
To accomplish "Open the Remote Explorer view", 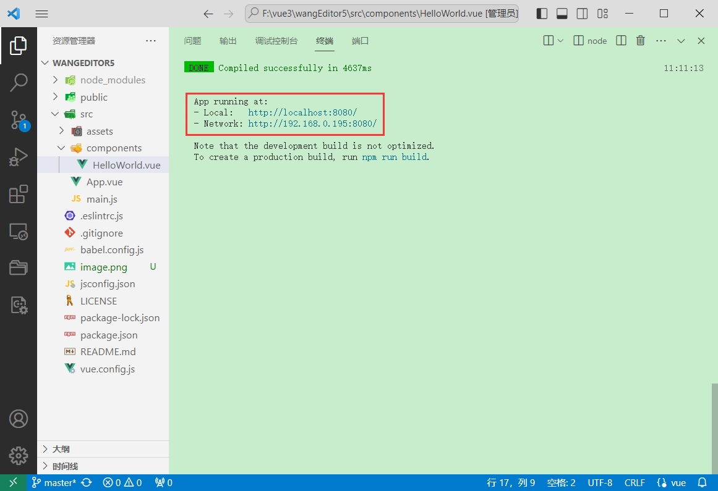I will pos(19,231).
